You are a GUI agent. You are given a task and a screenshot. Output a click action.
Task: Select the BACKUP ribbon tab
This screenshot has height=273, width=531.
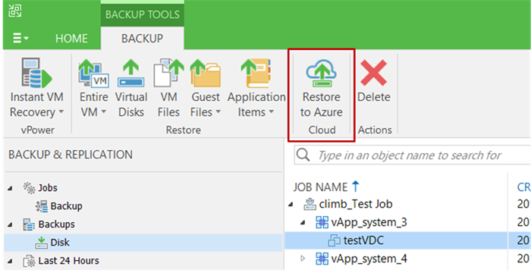(143, 39)
